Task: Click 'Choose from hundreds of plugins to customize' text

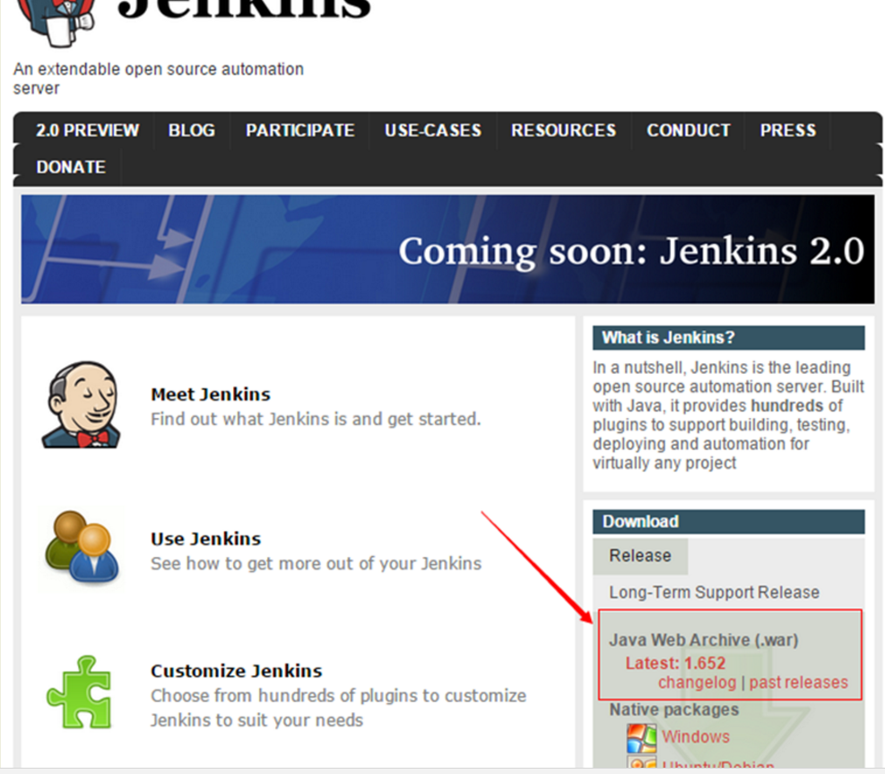Action: 339,696
